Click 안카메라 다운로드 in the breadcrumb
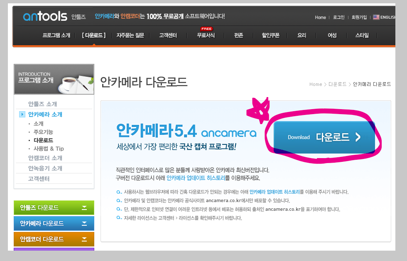407x261 pixels. [372, 84]
